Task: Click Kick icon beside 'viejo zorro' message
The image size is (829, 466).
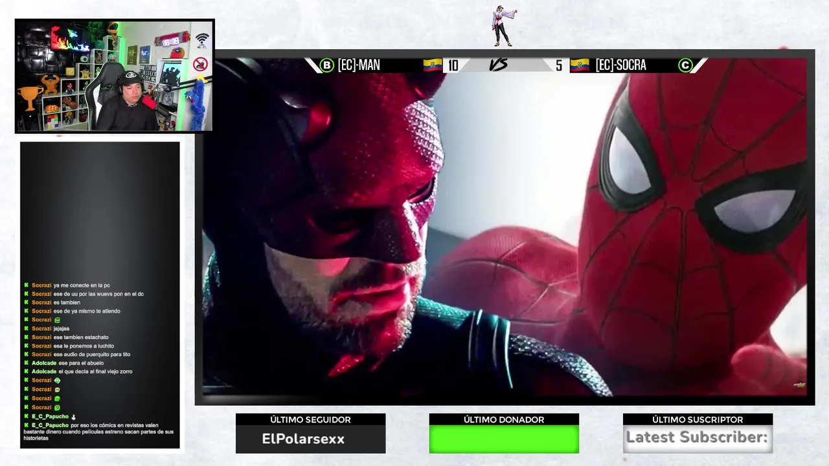Action: [x=27, y=372]
